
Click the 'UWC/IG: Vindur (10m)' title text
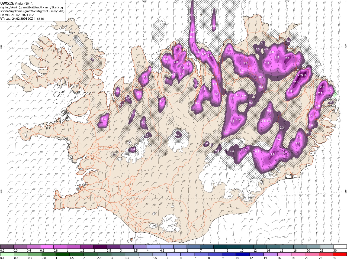point(16,3)
